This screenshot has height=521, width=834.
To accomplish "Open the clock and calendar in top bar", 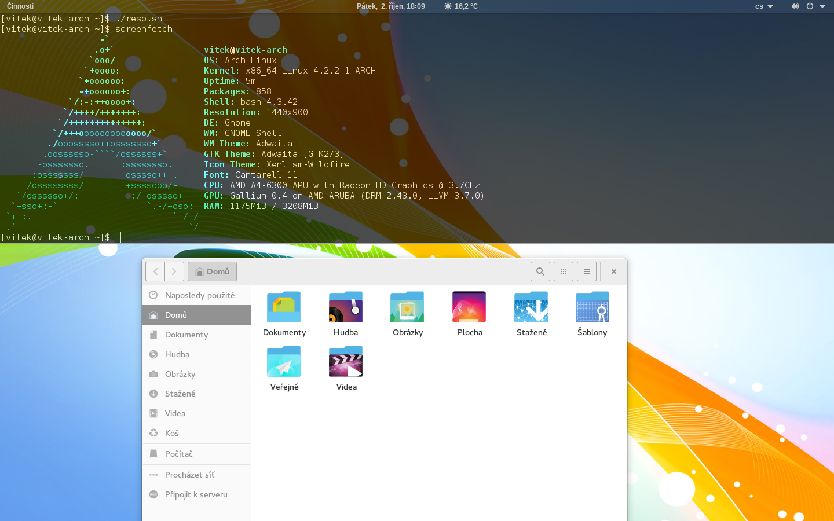I will tap(391, 6).
